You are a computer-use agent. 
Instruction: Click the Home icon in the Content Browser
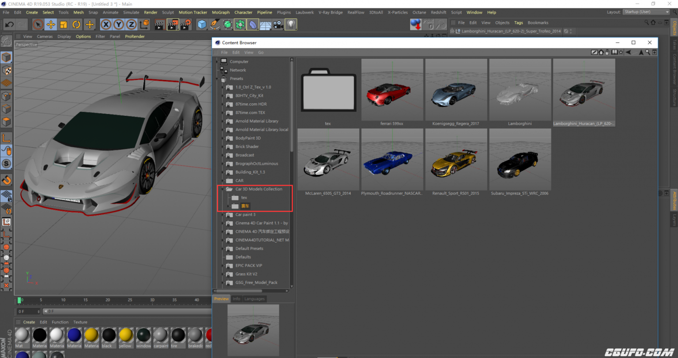tap(601, 52)
